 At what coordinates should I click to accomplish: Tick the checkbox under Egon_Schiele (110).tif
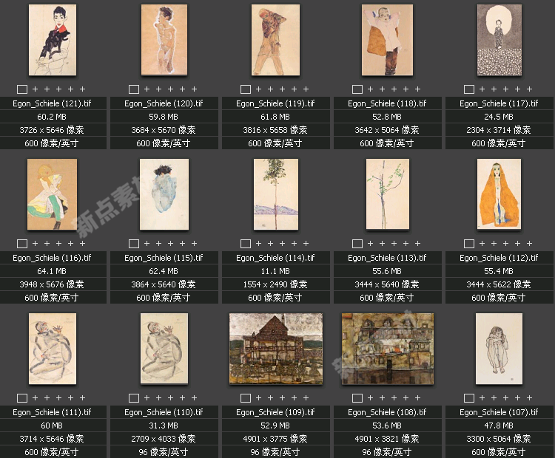[x=134, y=398]
